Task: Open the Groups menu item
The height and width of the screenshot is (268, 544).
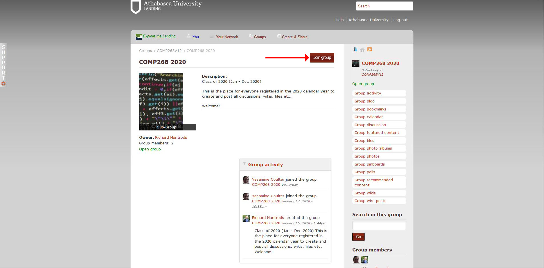Action: click(260, 37)
